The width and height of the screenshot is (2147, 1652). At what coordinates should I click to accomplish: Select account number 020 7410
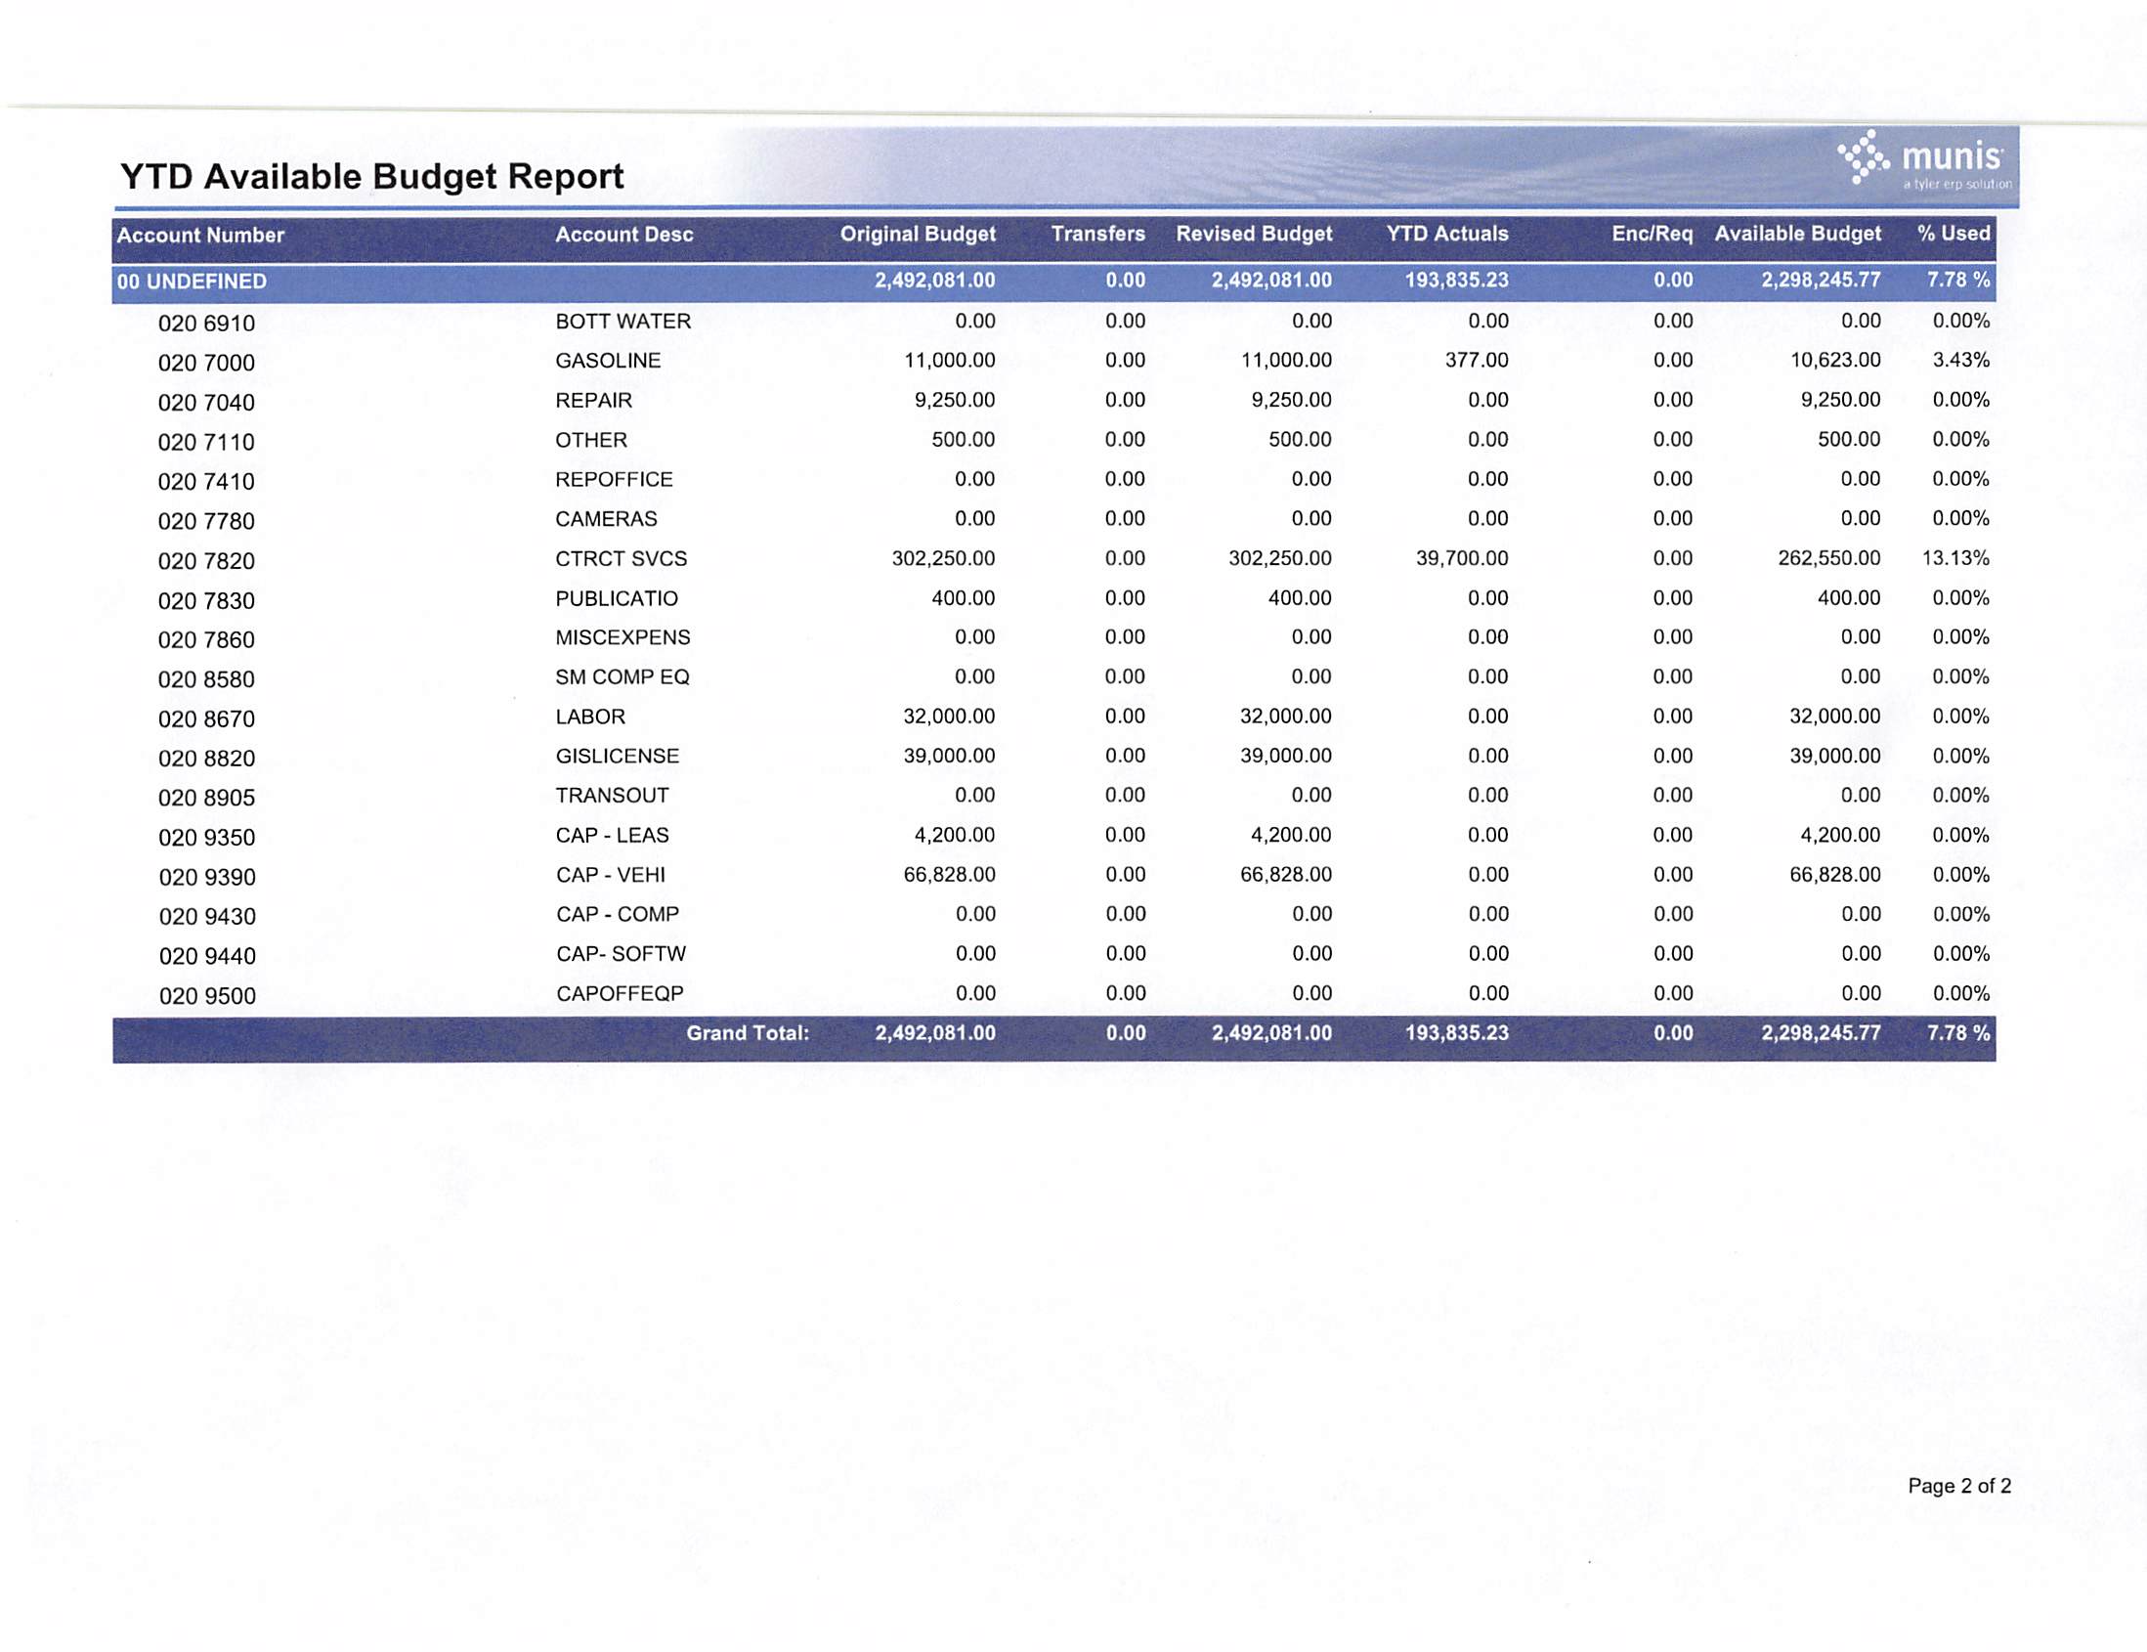(x=206, y=482)
